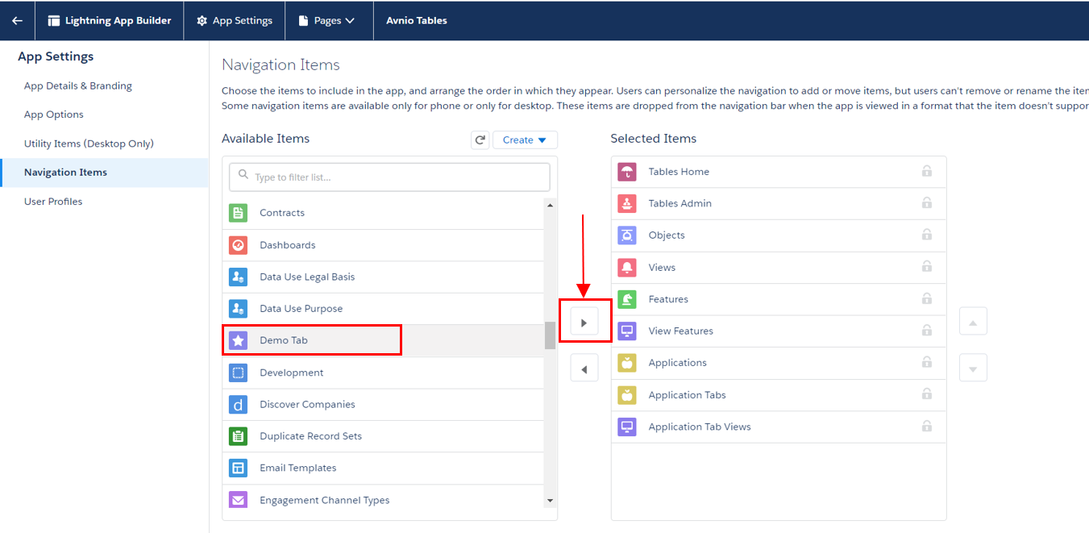The height and width of the screenshot is (533, 1089).
Task: Select Utility Items (Desktop Only)
Action: [x=89, y=144]
